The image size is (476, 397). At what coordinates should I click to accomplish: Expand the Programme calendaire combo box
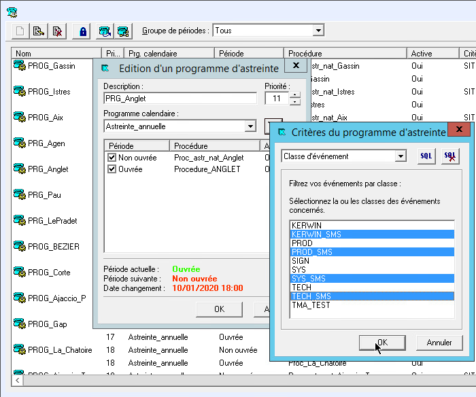[250, 126]
